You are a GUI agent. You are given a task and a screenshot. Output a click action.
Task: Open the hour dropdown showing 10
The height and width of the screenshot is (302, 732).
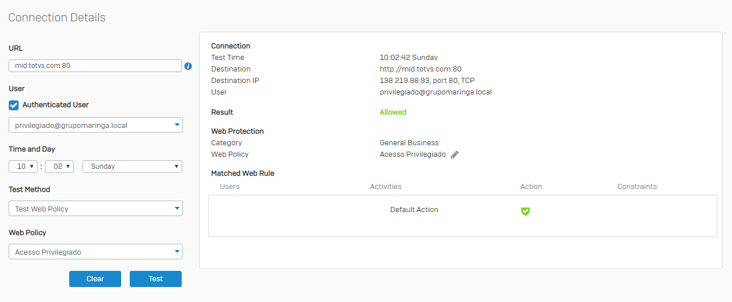point(23,167)
